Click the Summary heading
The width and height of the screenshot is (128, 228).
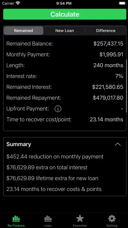tap(19, 144)
